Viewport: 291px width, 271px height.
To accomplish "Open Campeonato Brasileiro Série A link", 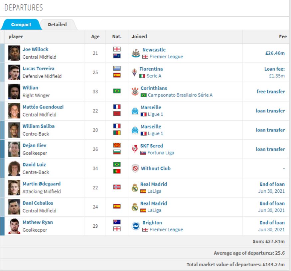I will pos(180,95).
